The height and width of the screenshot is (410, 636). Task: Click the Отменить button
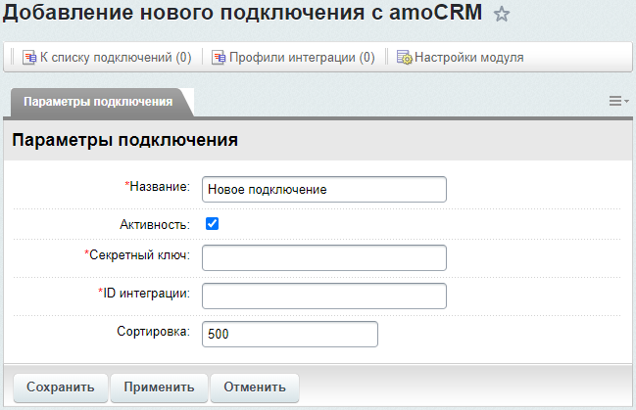coord(255,387)
